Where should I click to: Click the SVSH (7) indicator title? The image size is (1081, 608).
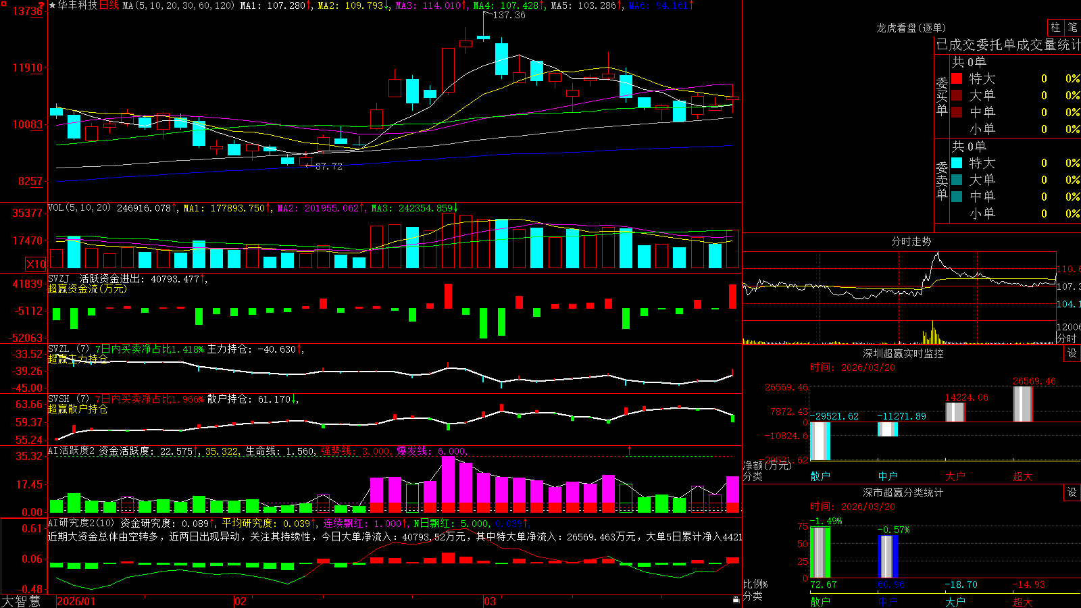point(68,399)
